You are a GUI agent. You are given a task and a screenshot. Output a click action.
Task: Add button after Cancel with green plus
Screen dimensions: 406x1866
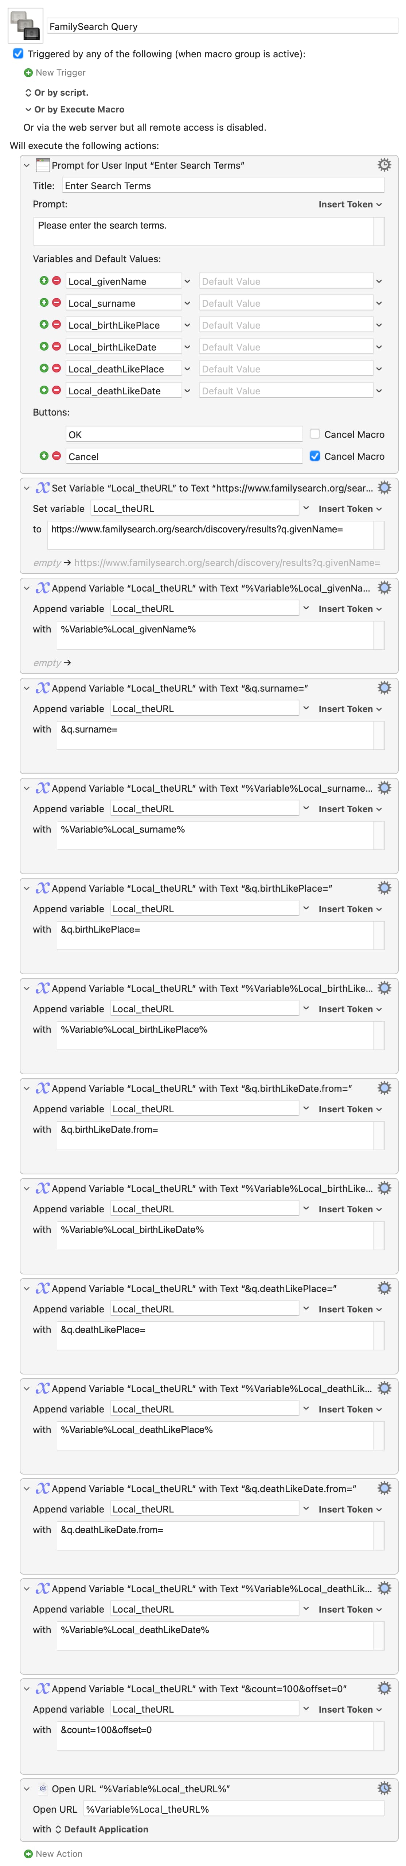click(x=44, y=456)
